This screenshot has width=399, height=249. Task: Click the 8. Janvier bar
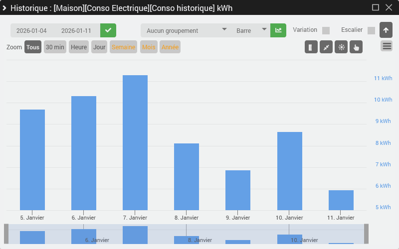[x=187, y=177]
